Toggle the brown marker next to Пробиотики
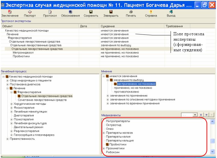The width and height of the screenshot is (217, 158). tap(108, 144)
